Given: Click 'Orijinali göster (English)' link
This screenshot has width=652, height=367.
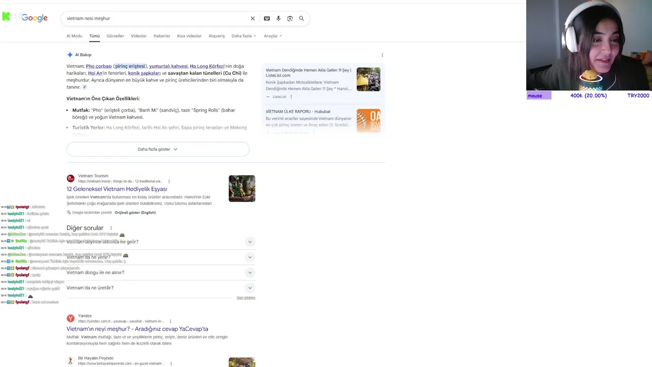Looking at the screenshot, I should click(135, 213).
